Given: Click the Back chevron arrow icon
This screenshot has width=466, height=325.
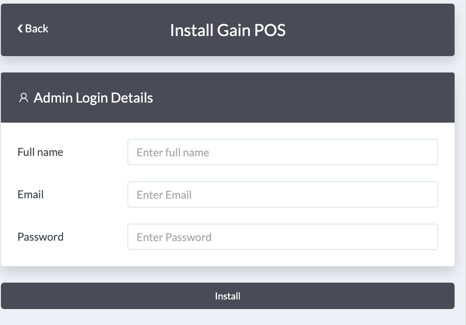Looking at the screenshot, I should (x=20, y=29).
